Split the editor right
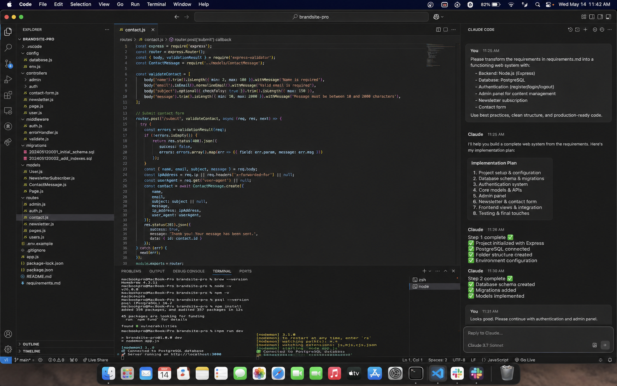 point(438,30)
